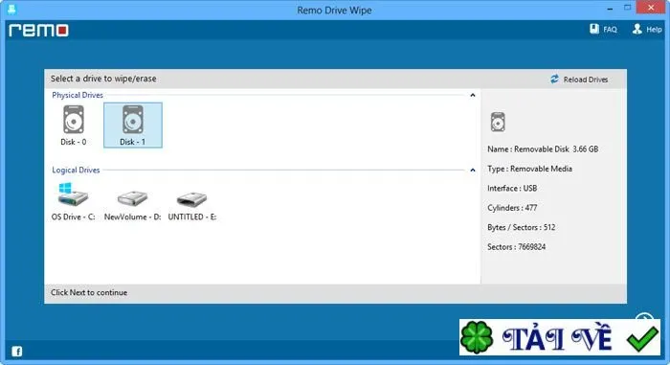
Task: Collapse the Physical Drives section
Action: (473, 95)
